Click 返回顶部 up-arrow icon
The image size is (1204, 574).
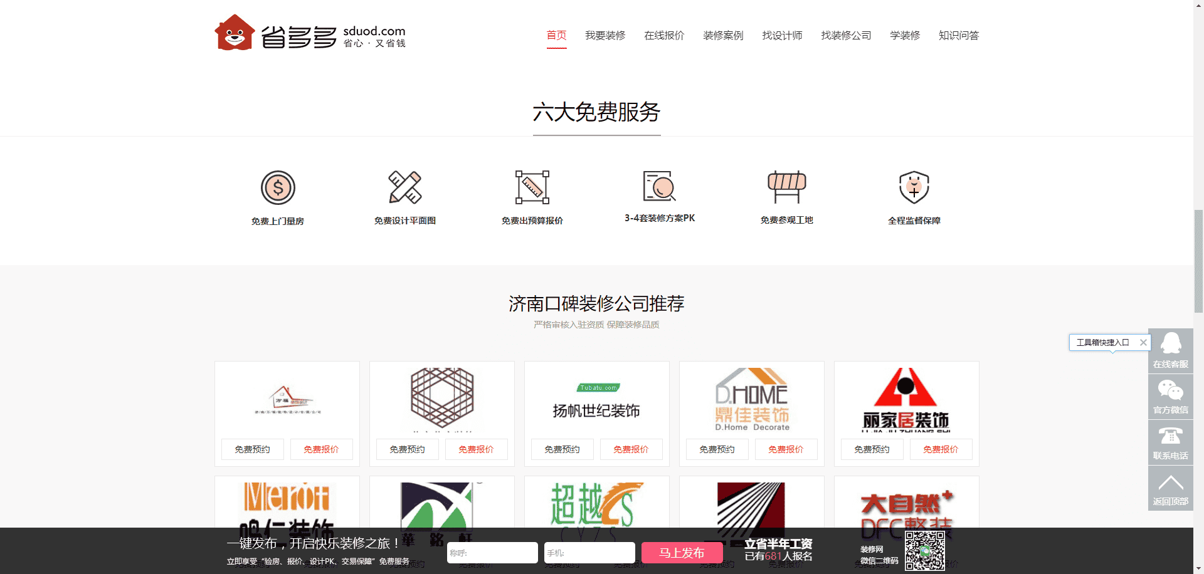[1171, 488]
